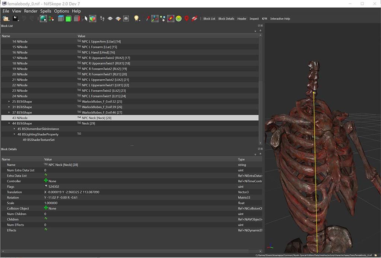Viewport: 381px width, 258px height.
Task: Click the small red pushpin icon
Action: click(x=147, y=19)
